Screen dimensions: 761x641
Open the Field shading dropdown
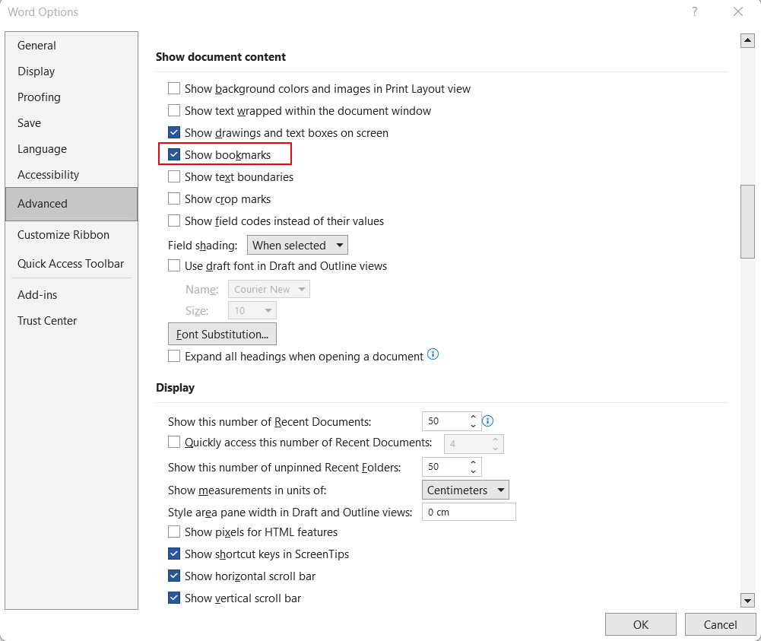(297, 245)
